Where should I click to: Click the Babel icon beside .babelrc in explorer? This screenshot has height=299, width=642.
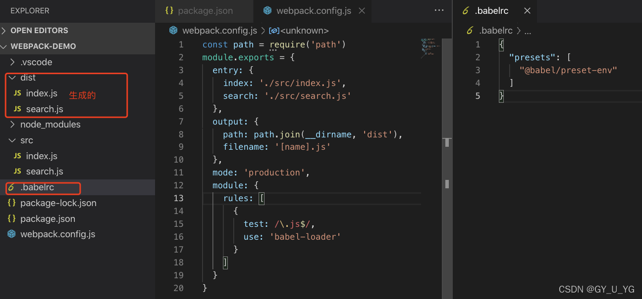pyautogui.click(x=11, y=187)
